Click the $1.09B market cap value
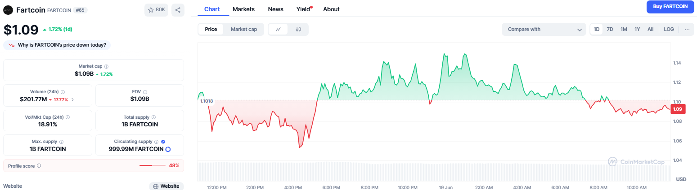The image size is (697, 190). pos(84,74)
